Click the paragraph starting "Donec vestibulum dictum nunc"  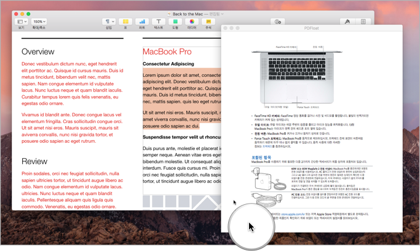pos(73,84)
